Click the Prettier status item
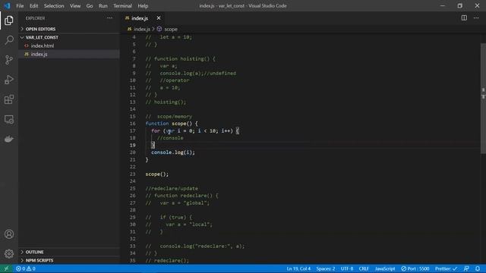 446,268
